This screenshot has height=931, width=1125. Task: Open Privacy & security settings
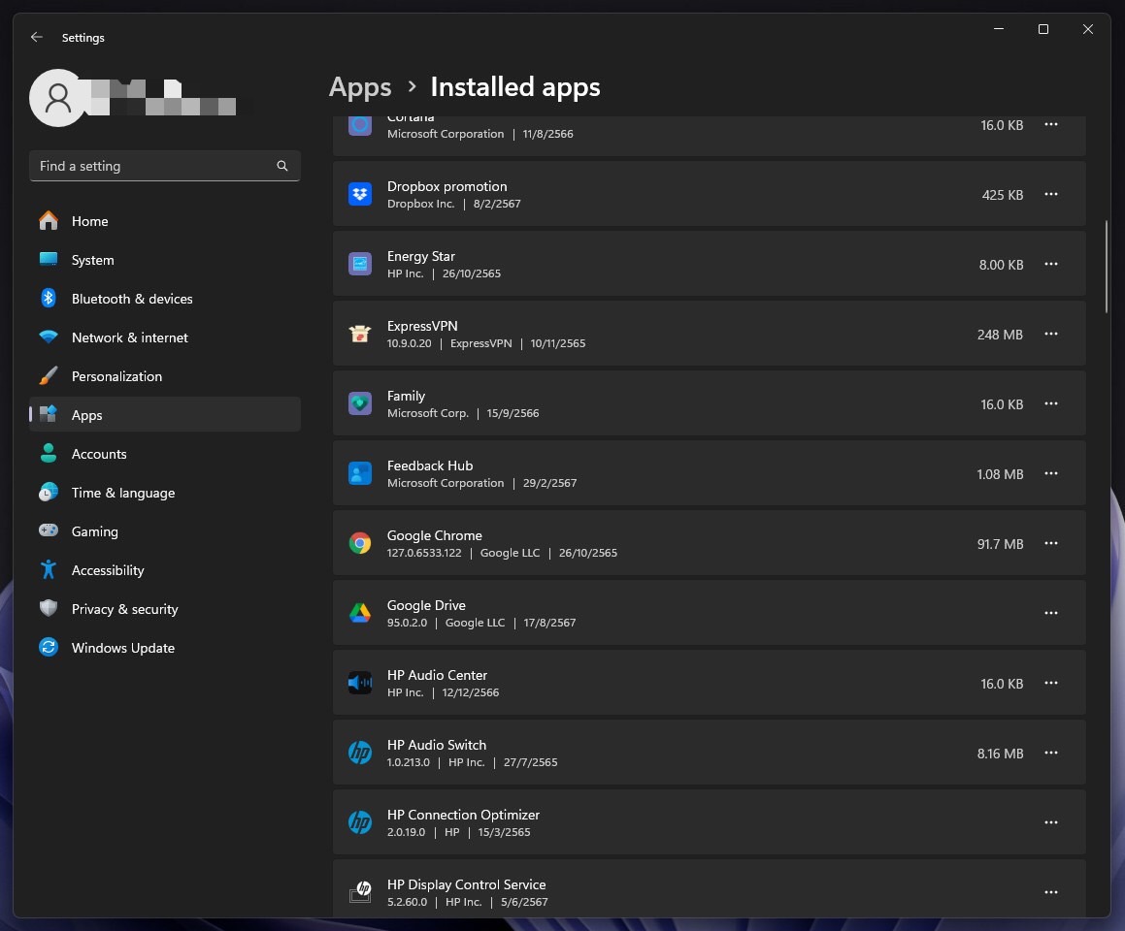(164, 609)
